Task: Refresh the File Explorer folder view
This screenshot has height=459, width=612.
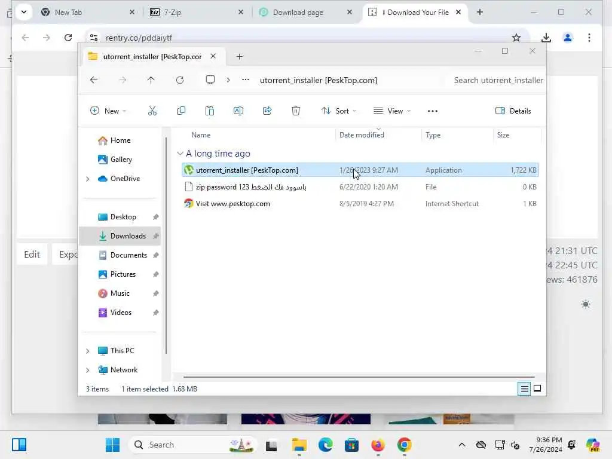Action: pos(179,80)
